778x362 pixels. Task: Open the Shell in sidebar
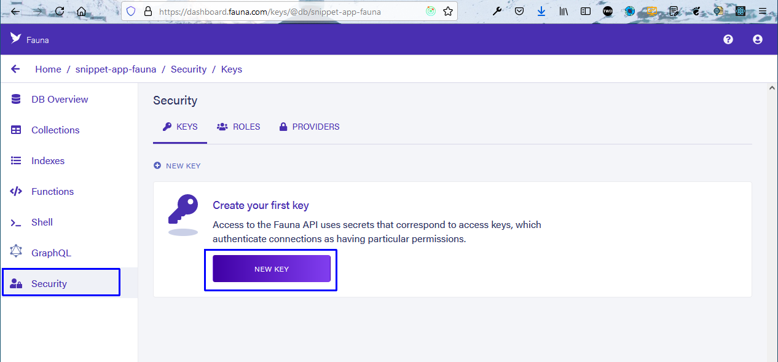pos(69,222)
